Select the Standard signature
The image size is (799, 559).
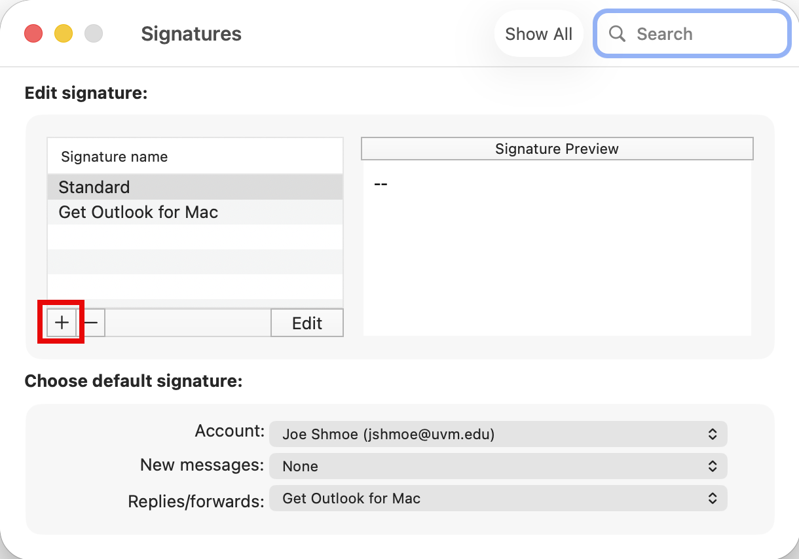(x=195, y=187)
